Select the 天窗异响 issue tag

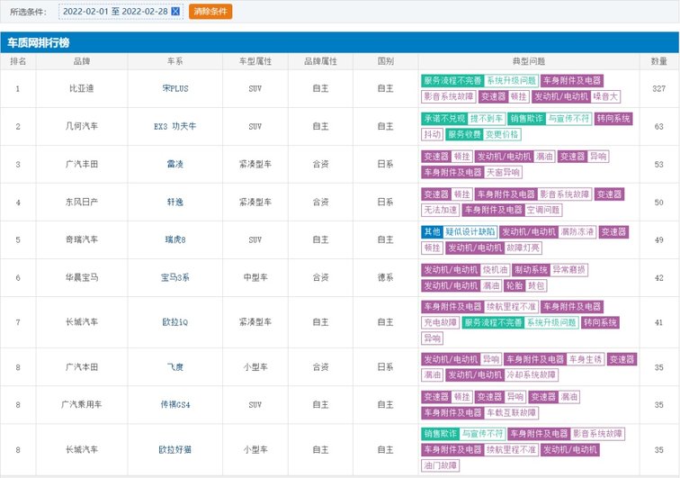tap(503, 172)
